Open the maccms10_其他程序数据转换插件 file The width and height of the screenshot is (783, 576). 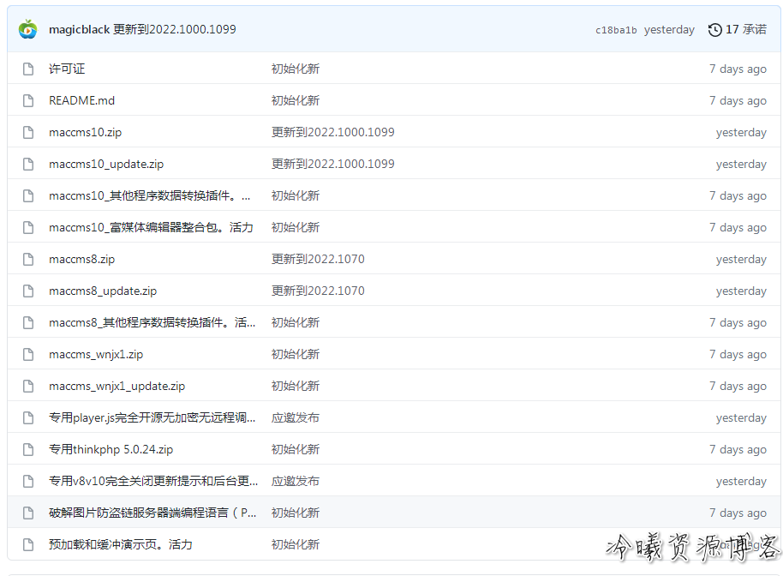click(150, 195)
